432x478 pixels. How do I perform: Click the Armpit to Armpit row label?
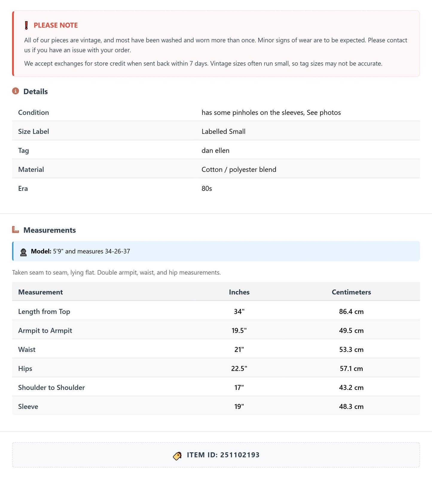point(45,331)
